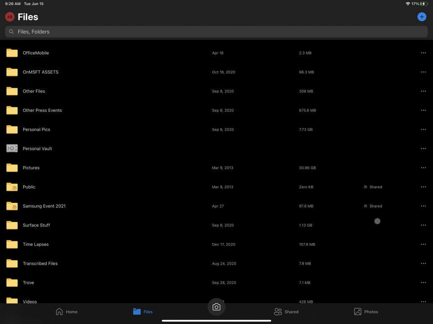The width and height of the screenshot is (433, 324).
Task: Open the Trove folder icon
Action: point(12,282)
